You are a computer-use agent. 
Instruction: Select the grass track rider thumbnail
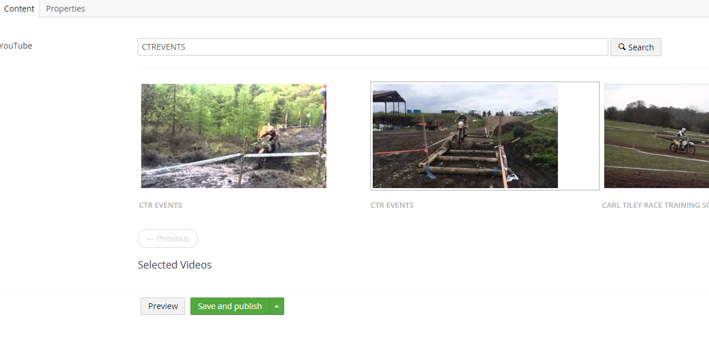pyautogui.click(x=656, y=136)
